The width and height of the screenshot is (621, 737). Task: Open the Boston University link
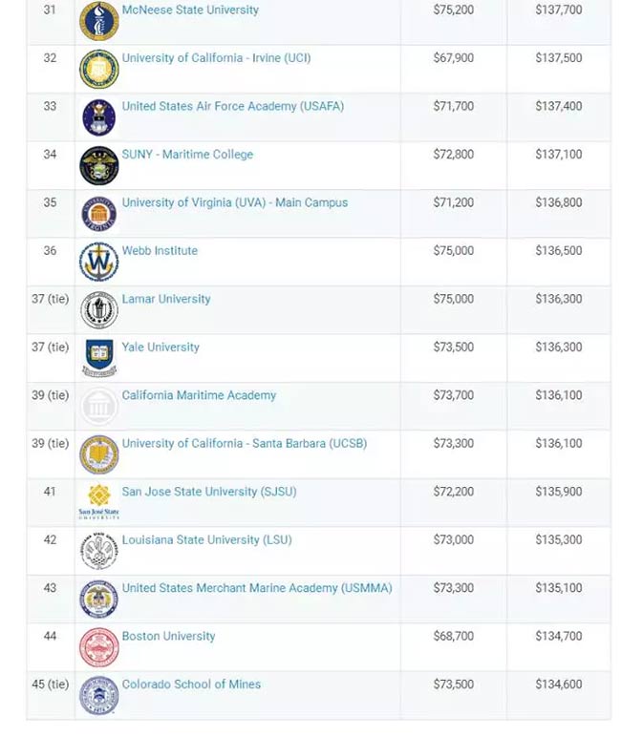tap(168, 636)
